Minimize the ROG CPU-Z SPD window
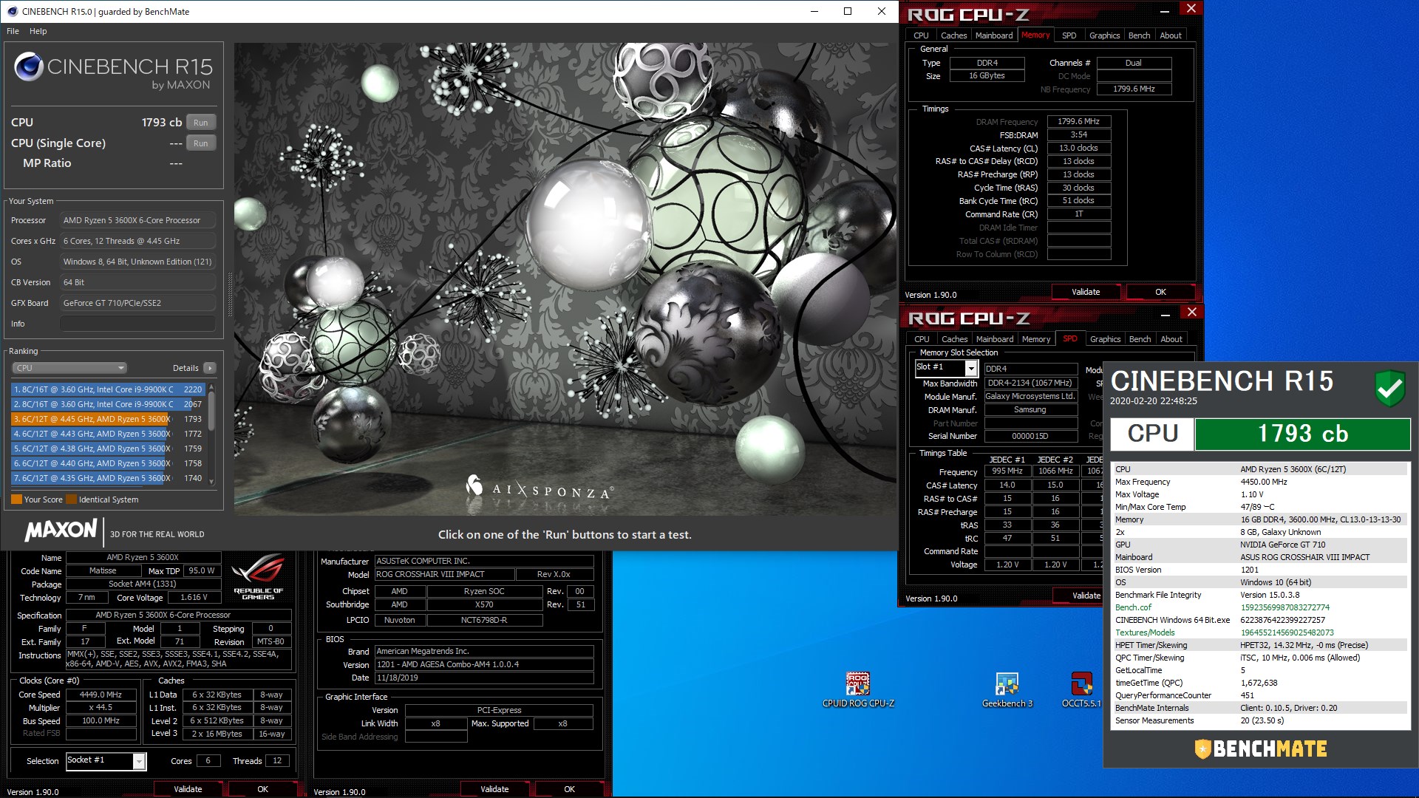 tap(1165, 314)
